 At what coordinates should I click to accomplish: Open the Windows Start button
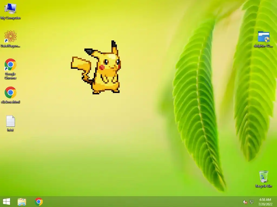point(6,202)
